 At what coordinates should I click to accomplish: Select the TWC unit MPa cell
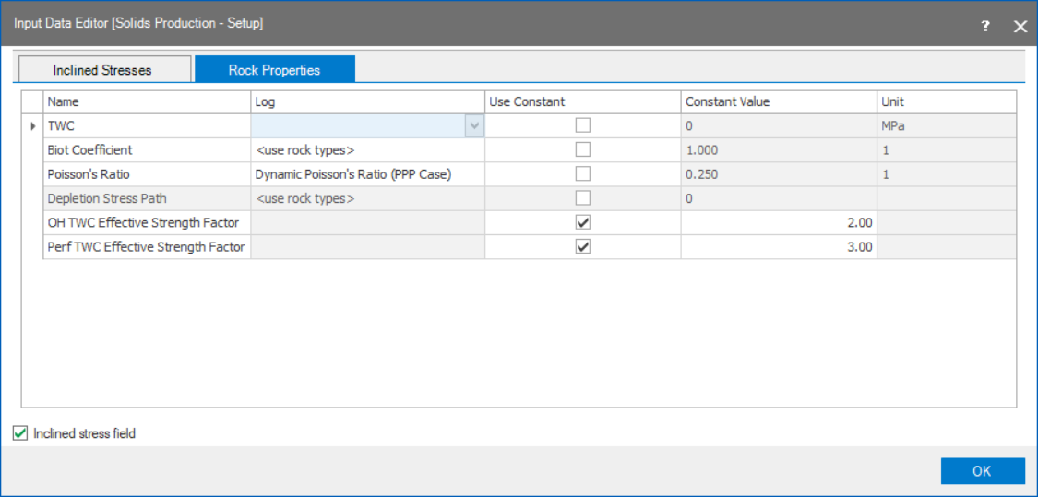(946, 126)
